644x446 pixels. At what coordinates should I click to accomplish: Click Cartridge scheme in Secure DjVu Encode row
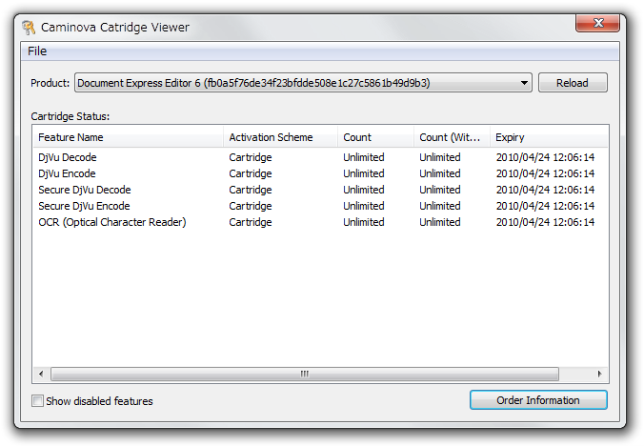[251, 206]
